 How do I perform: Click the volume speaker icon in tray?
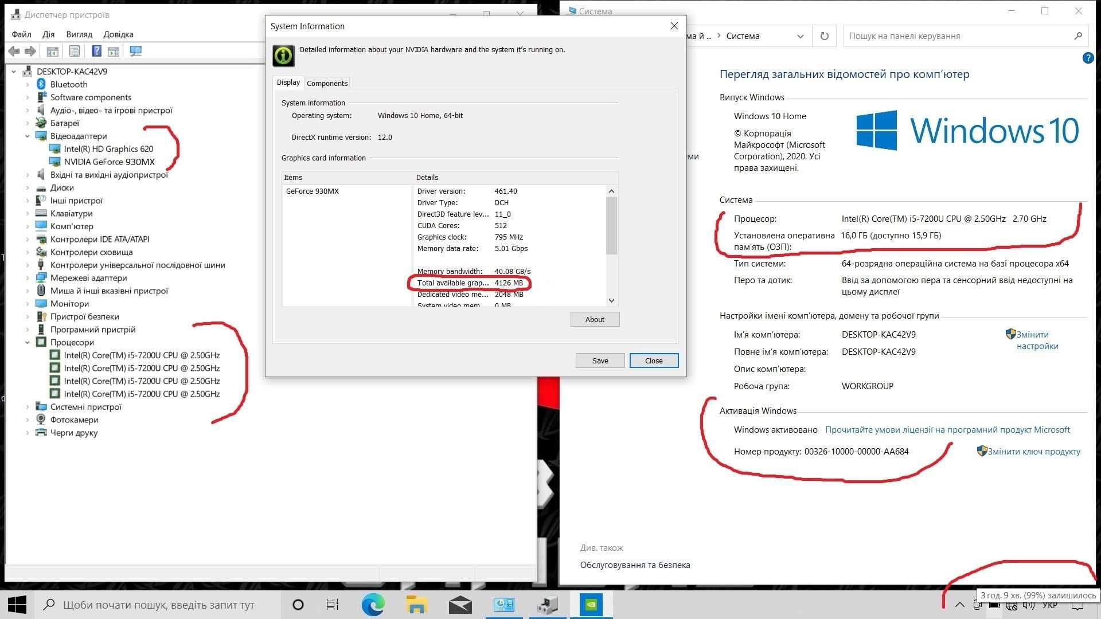point(1028,605)
